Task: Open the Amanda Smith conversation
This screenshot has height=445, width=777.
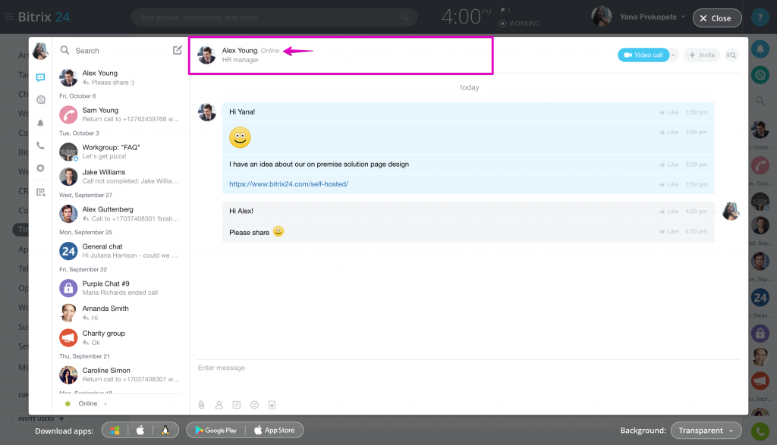Action: (119, 313)
